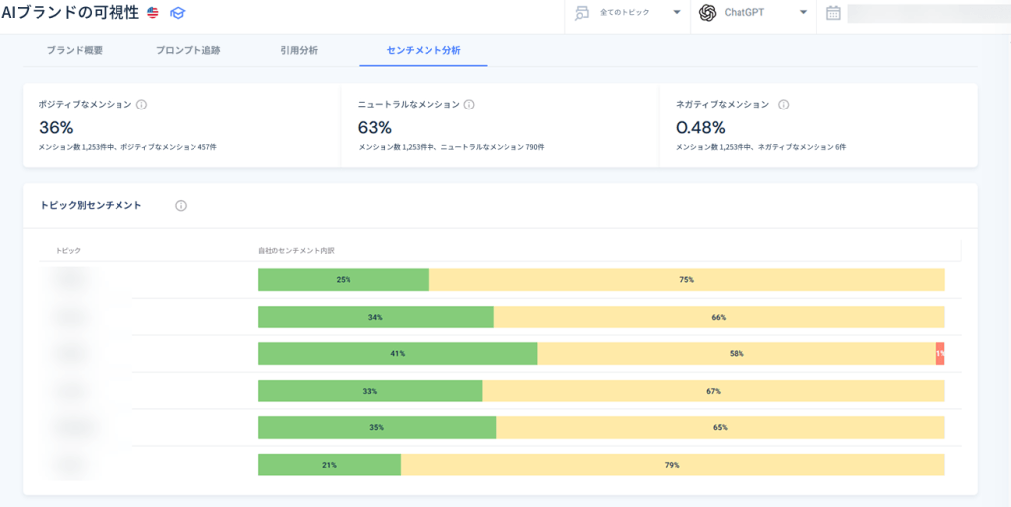Image resolution: width=1011 pixels, height=507 pixels.
Task: Click the トピック column header
Action: click(x=68, y=250)
